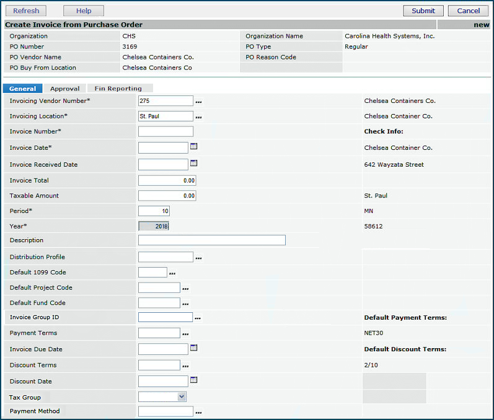Switch to the Approval tab
The height and width of the screenshot is (420, 494).
tap(64, 89)
